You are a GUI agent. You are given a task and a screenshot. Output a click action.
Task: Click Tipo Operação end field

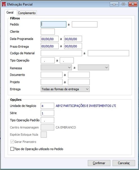pyautogui.click(x=67, y=60)
